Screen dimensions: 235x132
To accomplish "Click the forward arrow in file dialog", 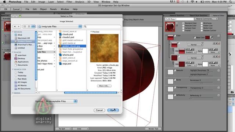I will pos(19,26).
